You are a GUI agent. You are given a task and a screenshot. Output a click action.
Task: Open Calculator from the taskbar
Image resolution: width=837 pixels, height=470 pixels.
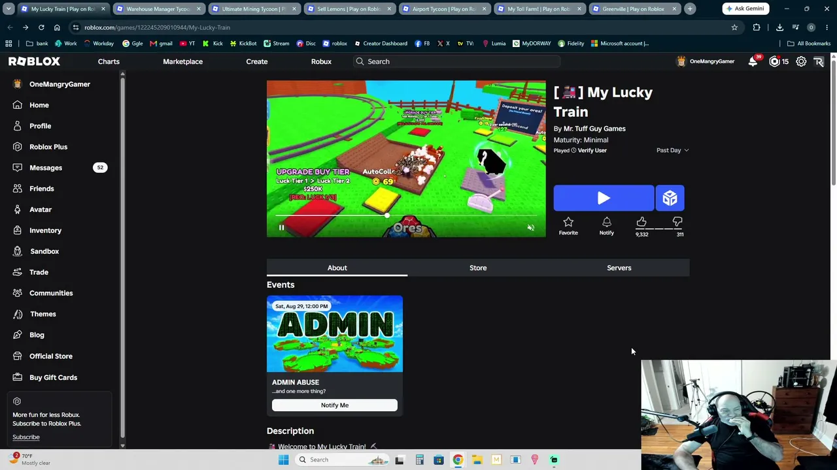click(419, 460)
